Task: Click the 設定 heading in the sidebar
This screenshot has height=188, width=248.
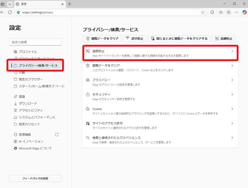Action: (x=15, y=28)
